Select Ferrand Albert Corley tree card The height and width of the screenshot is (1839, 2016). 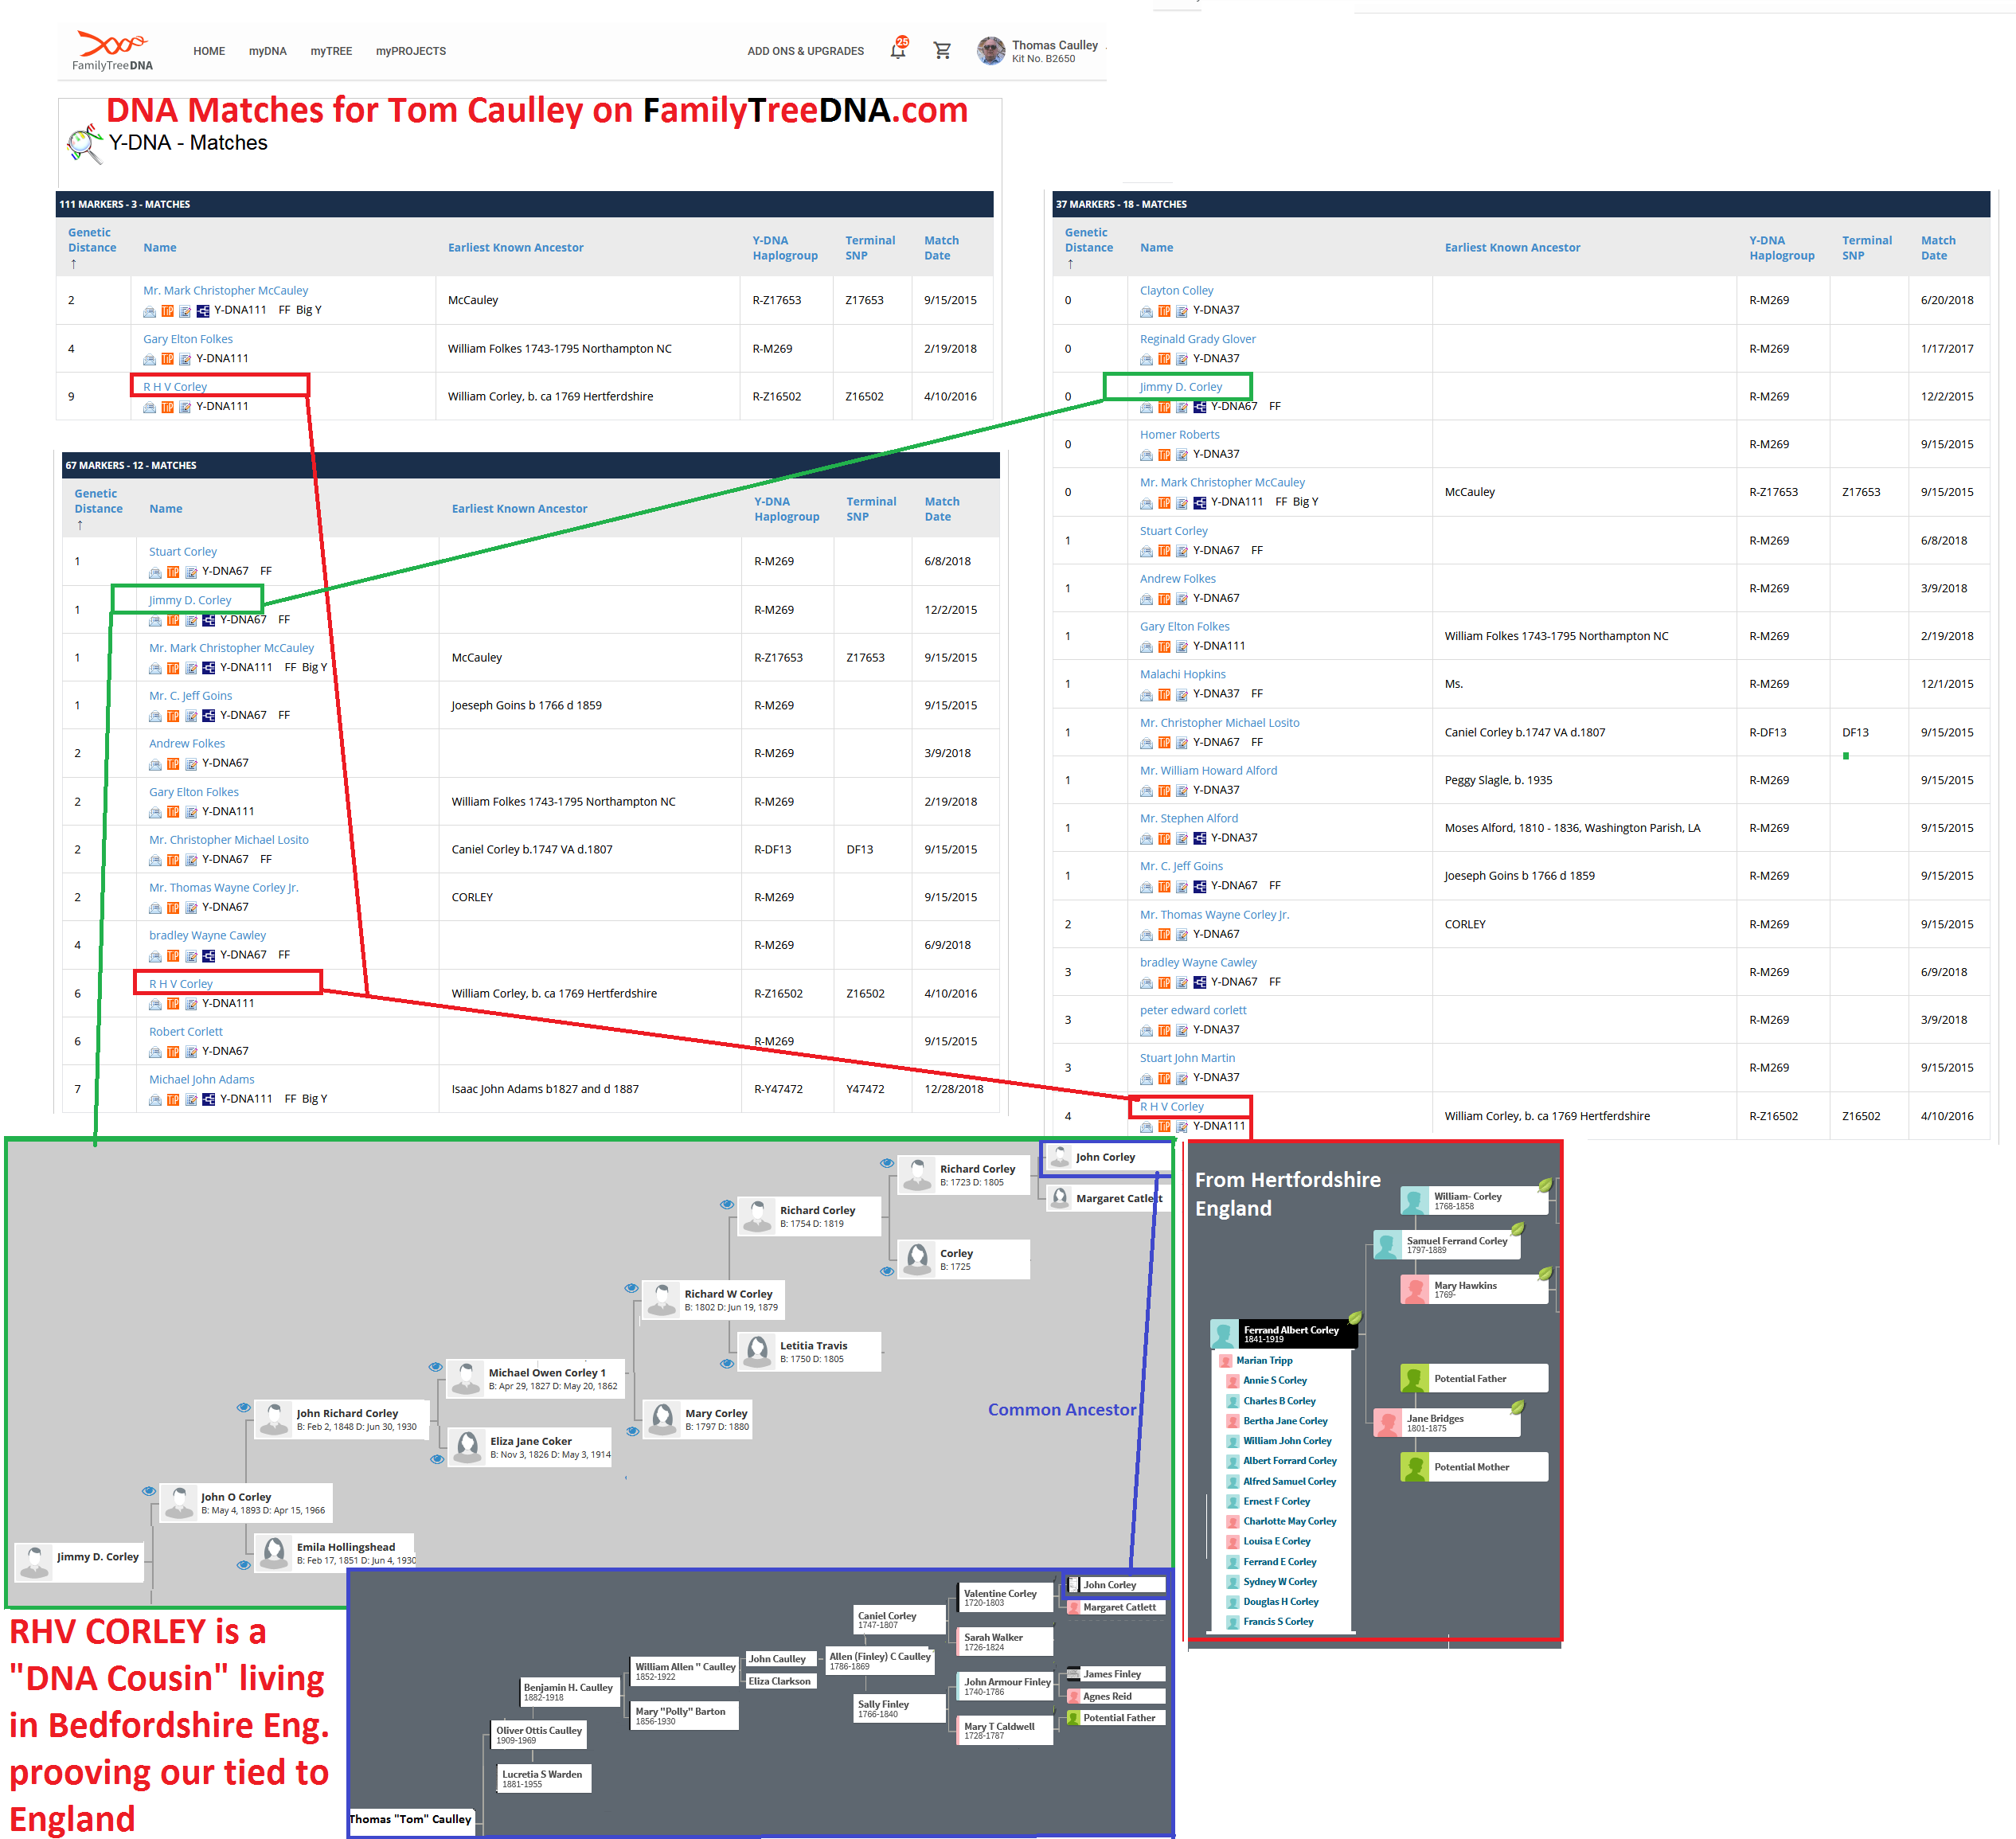(x=1290, y=1333)
